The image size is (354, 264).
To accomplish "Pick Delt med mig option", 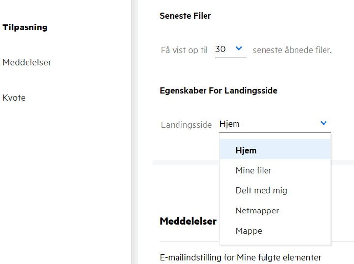I will pyautogui.click(x=261, y=190).
